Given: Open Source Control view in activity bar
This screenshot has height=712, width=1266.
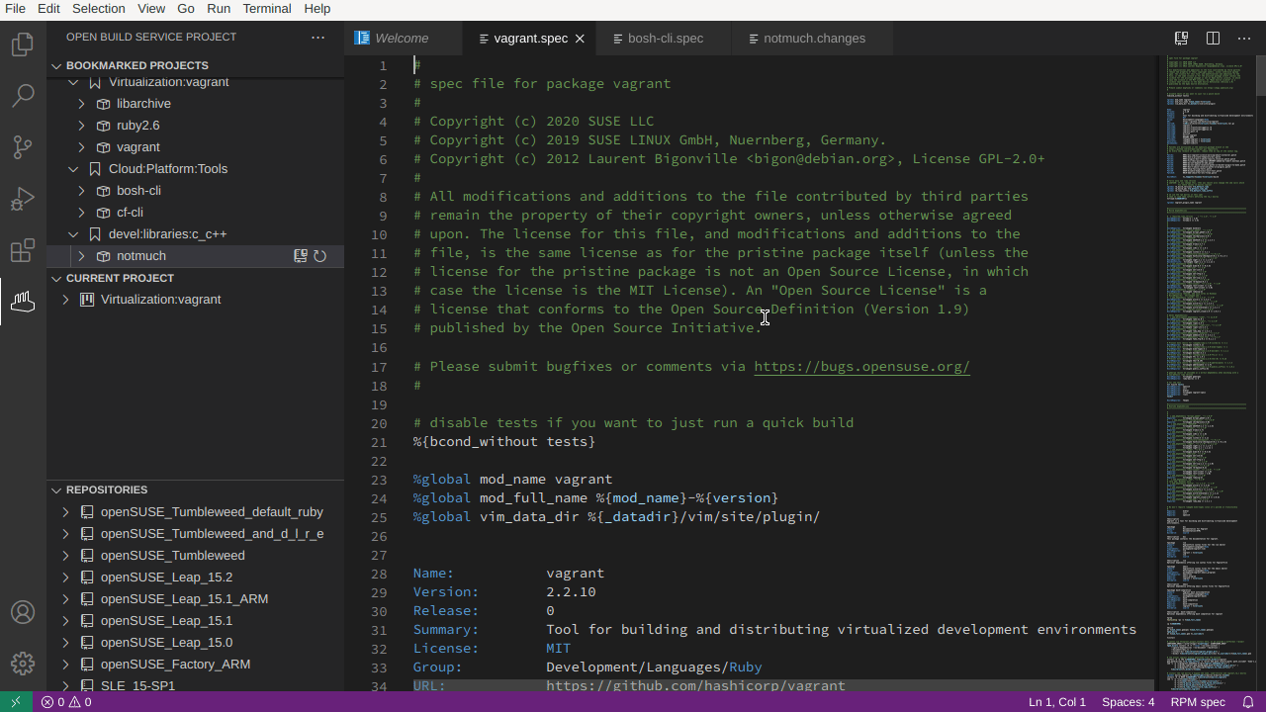Looking at the screenshot, I should tap(23, 147).
